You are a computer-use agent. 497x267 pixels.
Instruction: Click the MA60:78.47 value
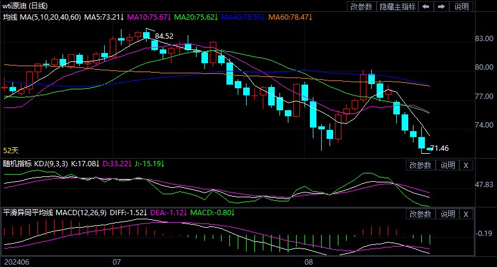[x=290, y=17]
